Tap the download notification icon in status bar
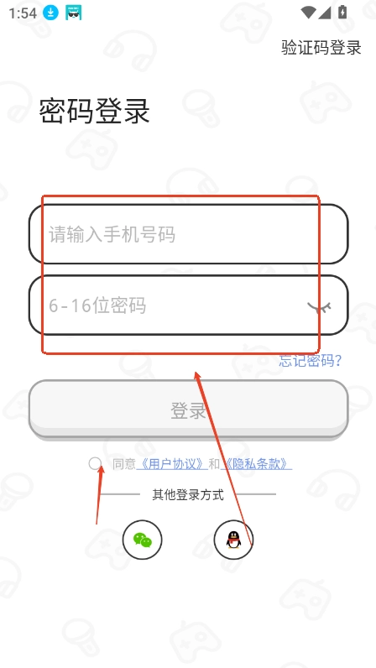 (x=50, y=13)
